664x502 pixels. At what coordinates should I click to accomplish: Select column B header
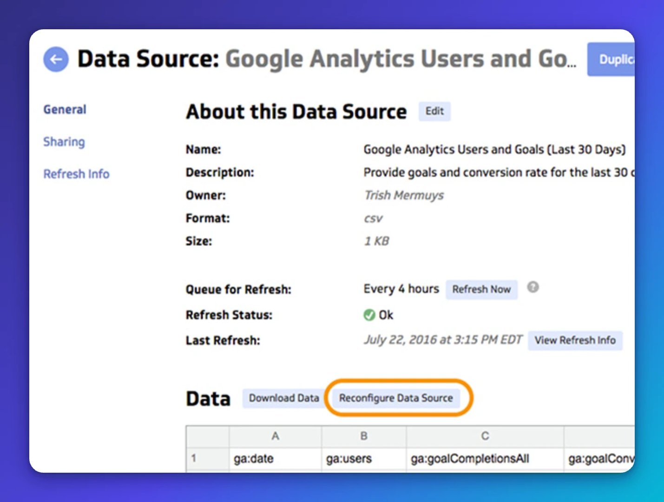[x=364, y=436]
